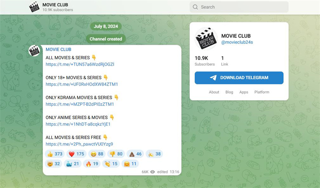Viewport: 320px width, 188px height.
Task: Click the July 8, 2024 date badge
Action: [106, 26]
